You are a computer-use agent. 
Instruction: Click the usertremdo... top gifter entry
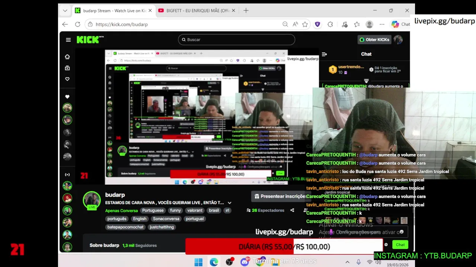coord(346,69)
